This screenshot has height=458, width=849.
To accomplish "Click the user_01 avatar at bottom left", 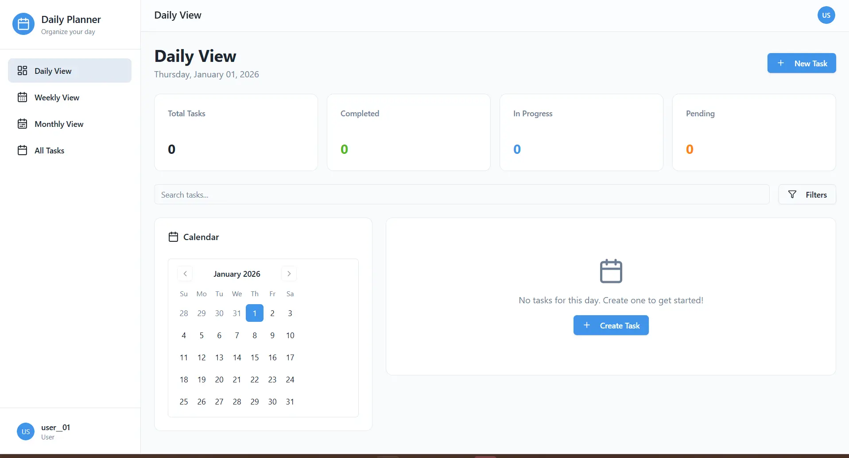I will click(x=25, y=431).
